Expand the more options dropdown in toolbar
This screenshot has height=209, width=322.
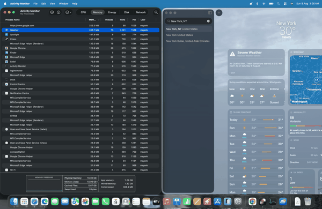click(68, 12)
